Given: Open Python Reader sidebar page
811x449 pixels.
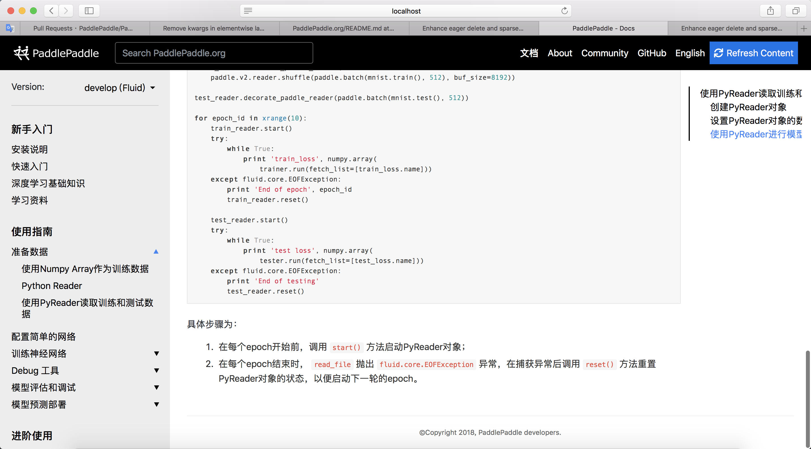Looking at the screenshot, I should [52, 286].
